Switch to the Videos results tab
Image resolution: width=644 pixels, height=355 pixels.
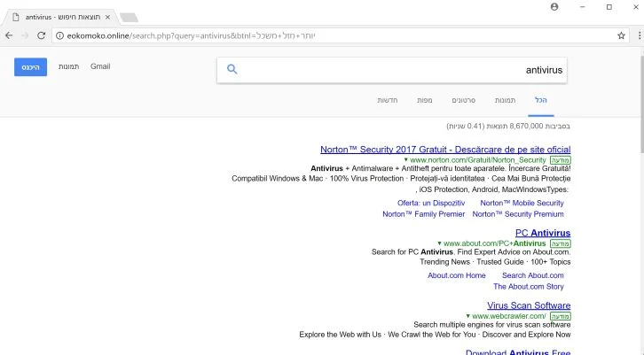tap(464, 100)
